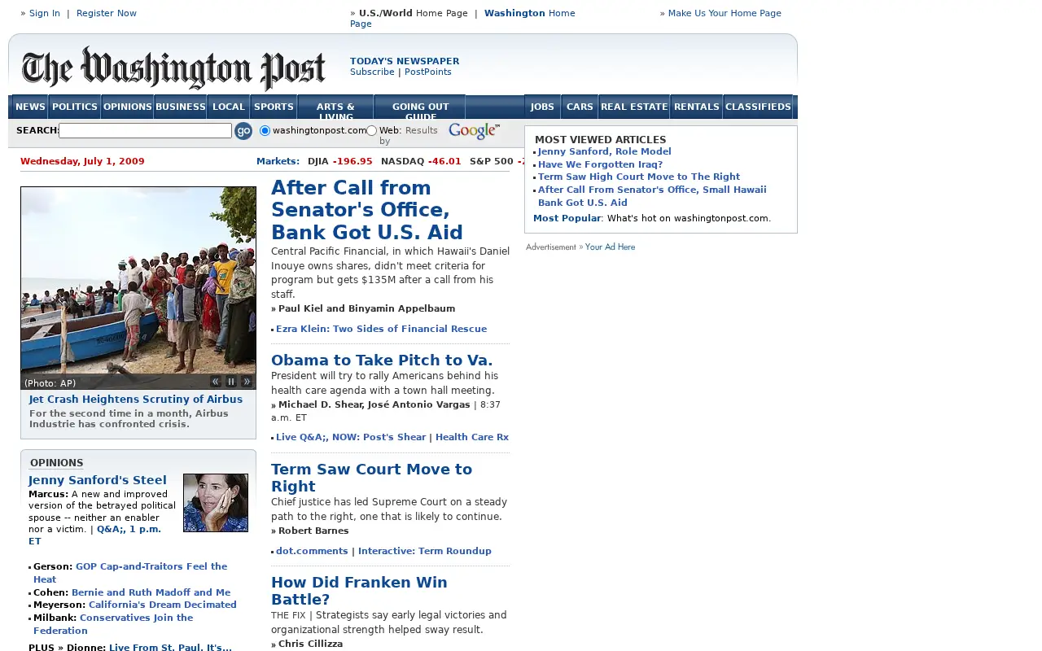
Task: Open Term Saw High Court Move article
Action: click(x=639, y=177)
